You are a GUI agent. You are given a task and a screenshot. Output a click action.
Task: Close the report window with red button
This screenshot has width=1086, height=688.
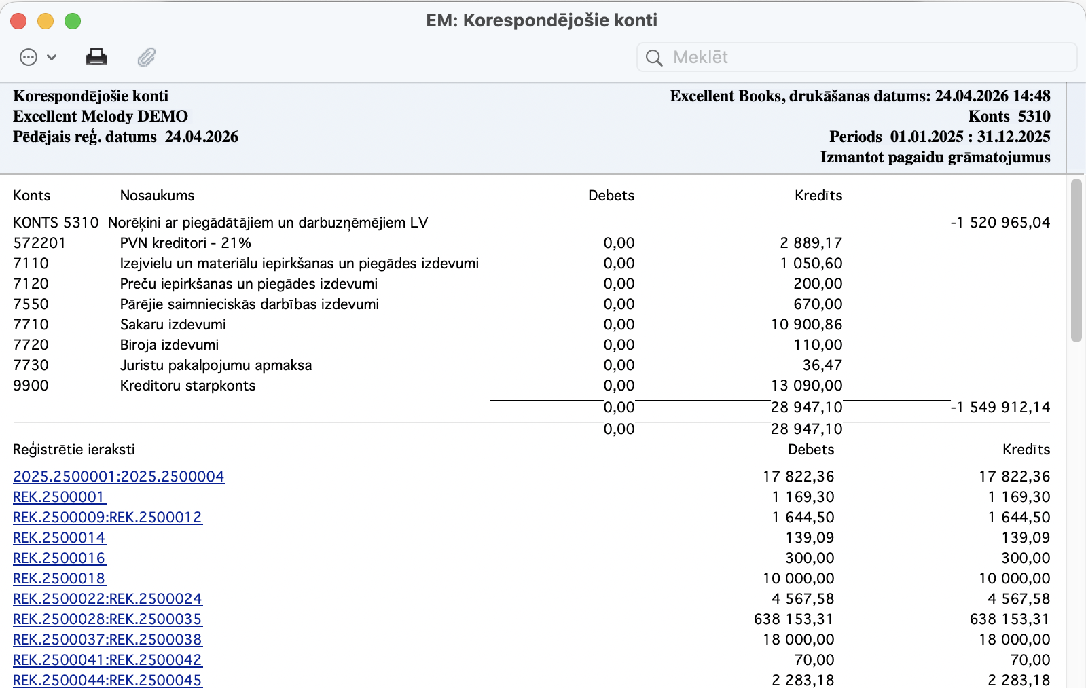point(19,21)
